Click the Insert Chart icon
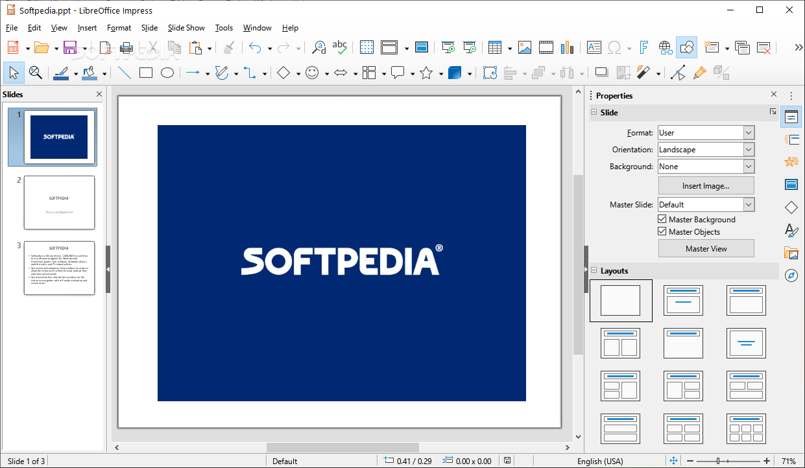805x468 pixels. 568,47
